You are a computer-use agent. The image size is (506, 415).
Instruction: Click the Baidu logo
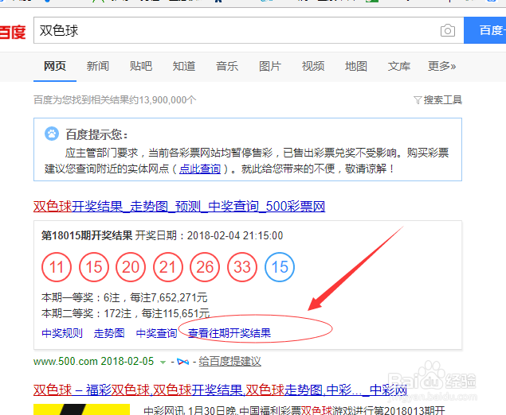point(12,33)
